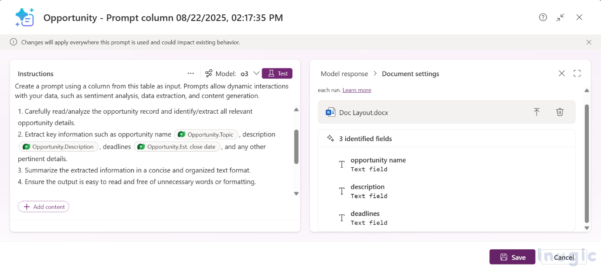Screen dimensions: 601x271
Task: Open the Instructions more options ellipsis
Action: coord(190,74)
